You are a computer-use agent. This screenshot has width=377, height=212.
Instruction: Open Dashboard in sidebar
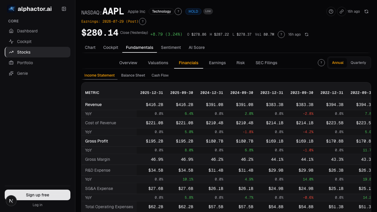[37, 31]
